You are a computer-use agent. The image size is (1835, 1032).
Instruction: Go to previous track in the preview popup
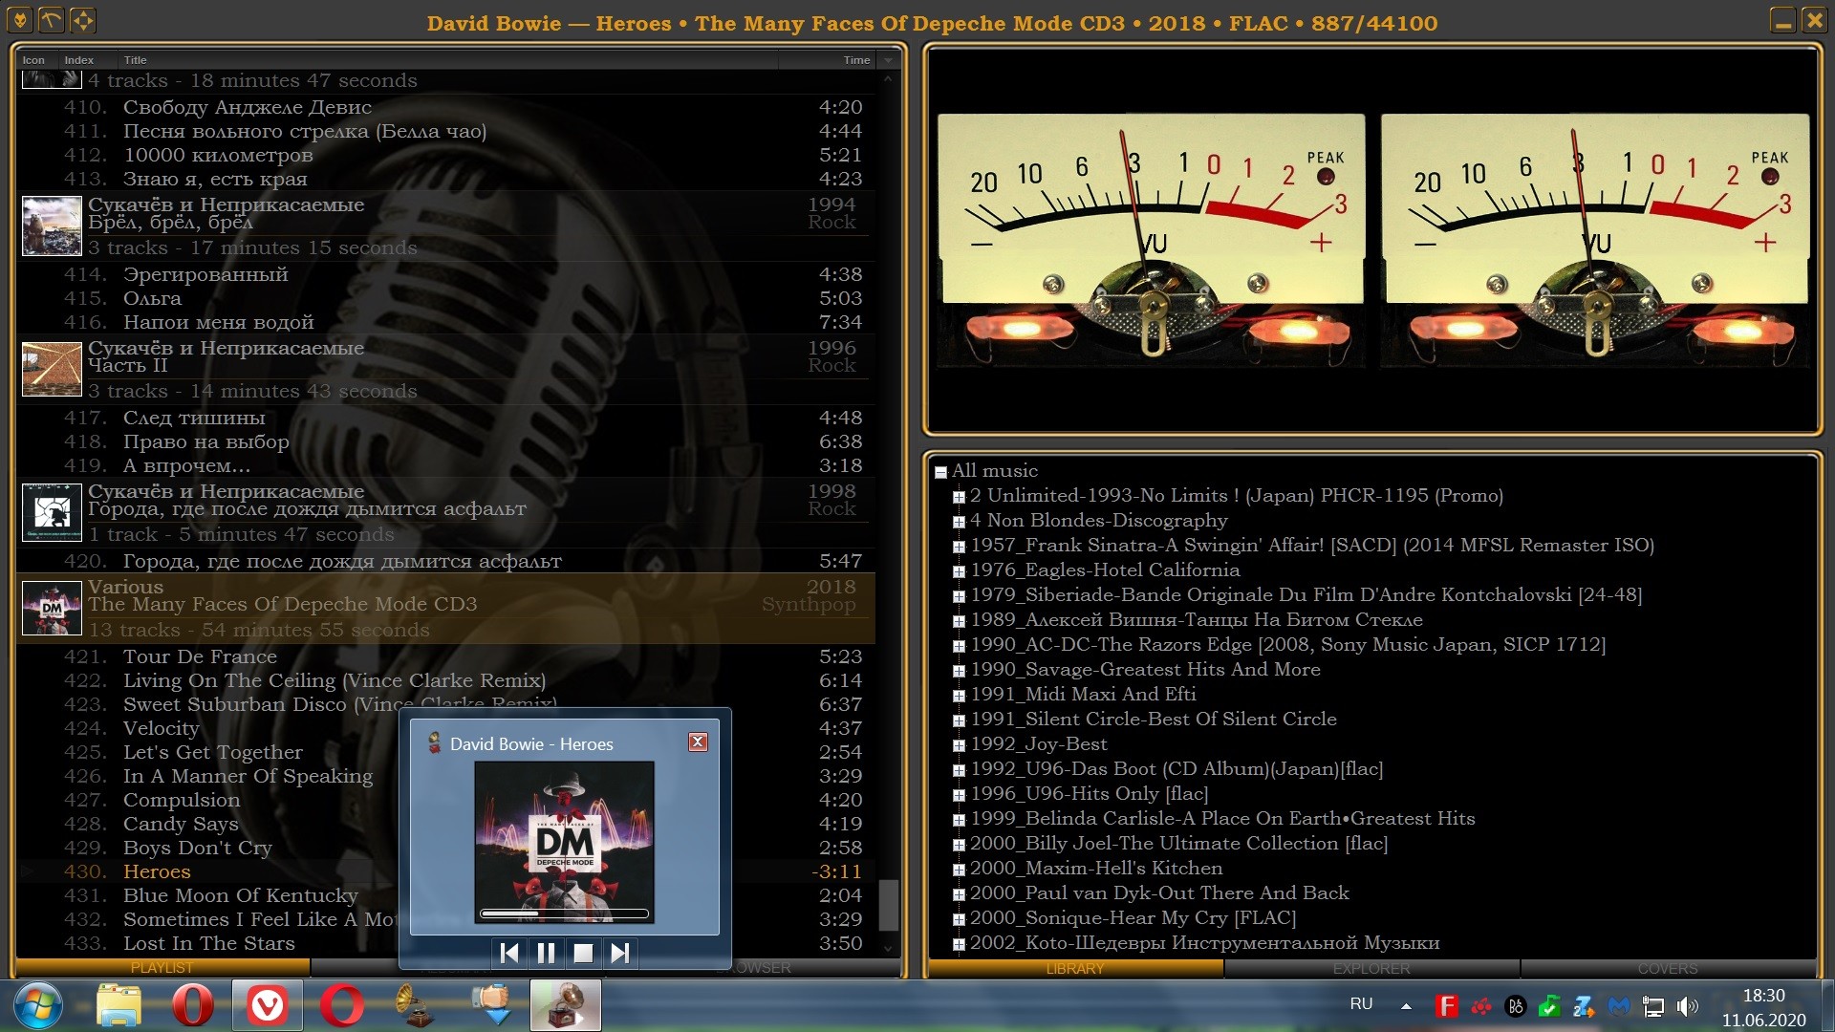[509, 953]
